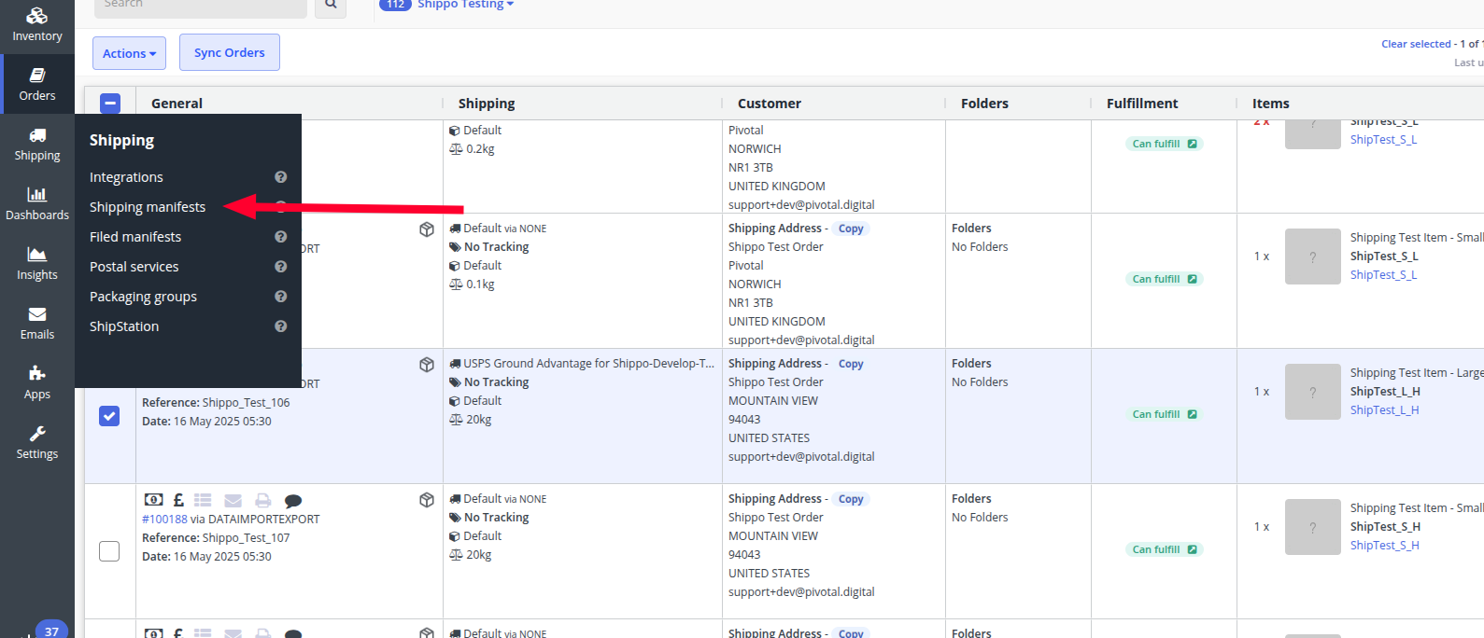This screenshot has height=638, width=1484.
Task: Copy shipping address for Shippo_Test_107 order
Action: pos(851,499)
